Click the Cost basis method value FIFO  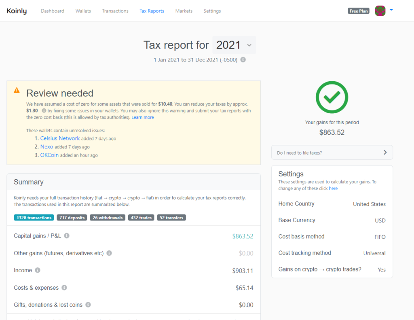[x=380, y=237]
